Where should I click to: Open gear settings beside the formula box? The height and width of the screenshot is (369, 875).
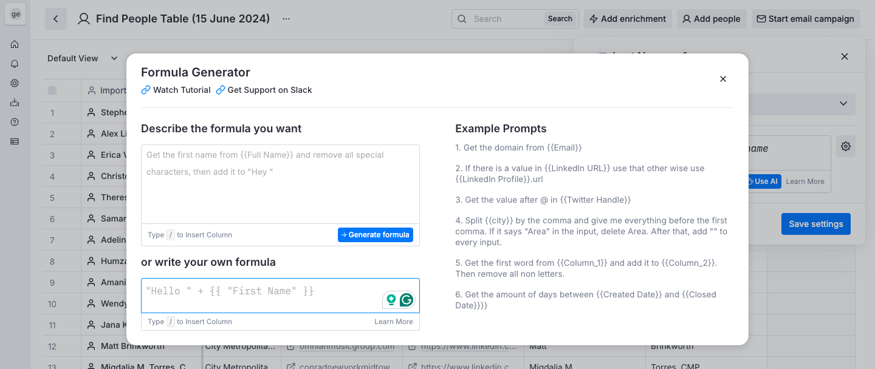pos(845,146)
